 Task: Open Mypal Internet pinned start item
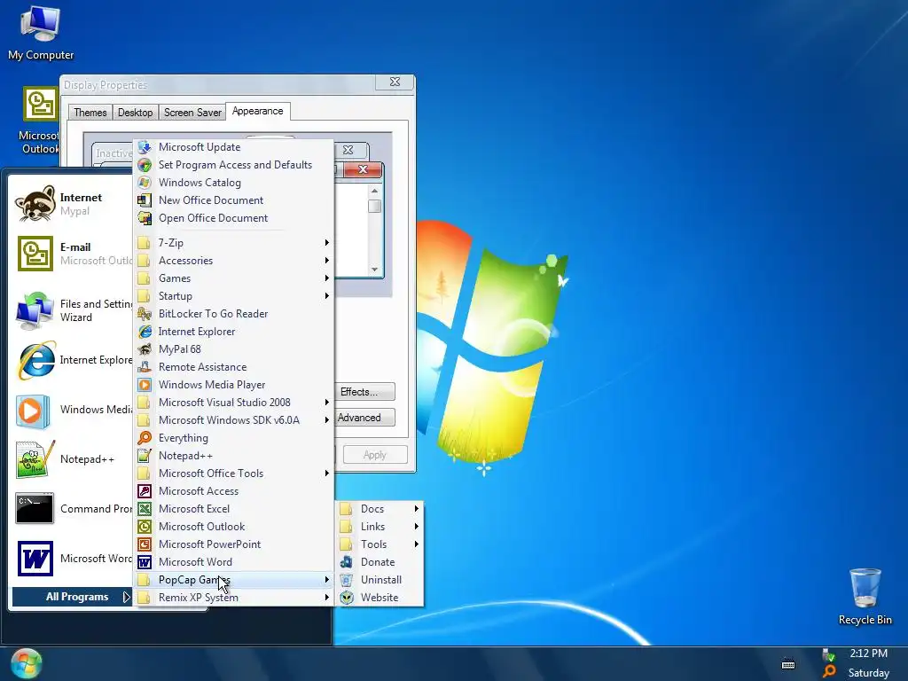pos(73,204)
